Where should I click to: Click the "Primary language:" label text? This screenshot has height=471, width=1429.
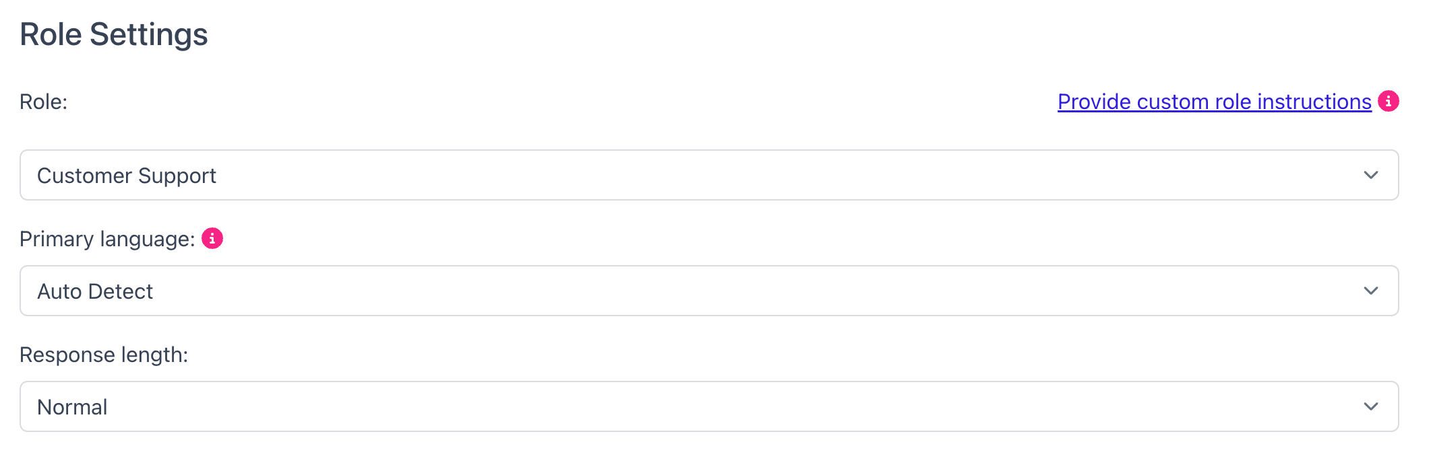point(107,239)
